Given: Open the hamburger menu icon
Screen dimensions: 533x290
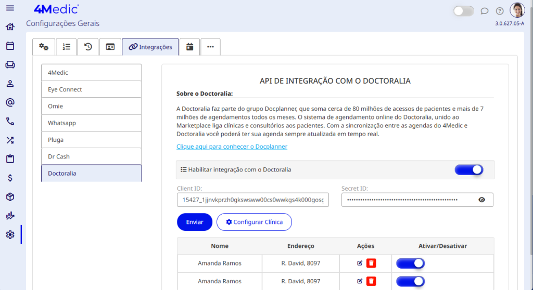Looking at the screenshot, I should coord(10,8).
